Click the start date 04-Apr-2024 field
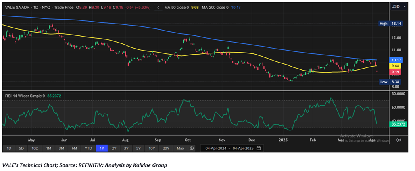415x171 pixels. pyautogui.click(x=214, y=148)
